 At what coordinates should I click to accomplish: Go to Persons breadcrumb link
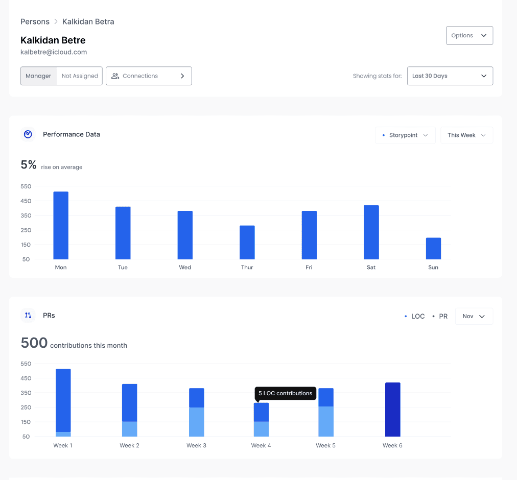coord(35,22)
